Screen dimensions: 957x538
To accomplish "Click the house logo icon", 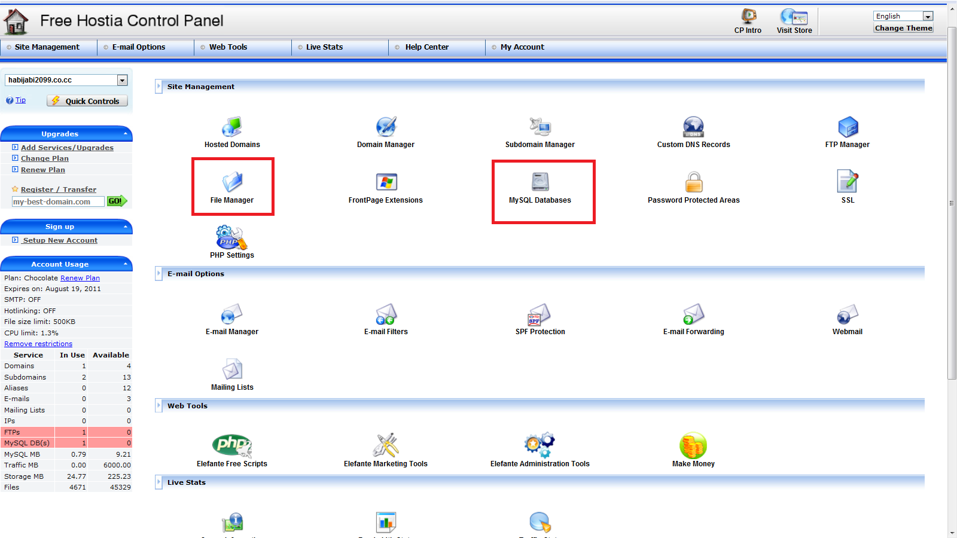I will pyautogui.click(x=16, y=22).
